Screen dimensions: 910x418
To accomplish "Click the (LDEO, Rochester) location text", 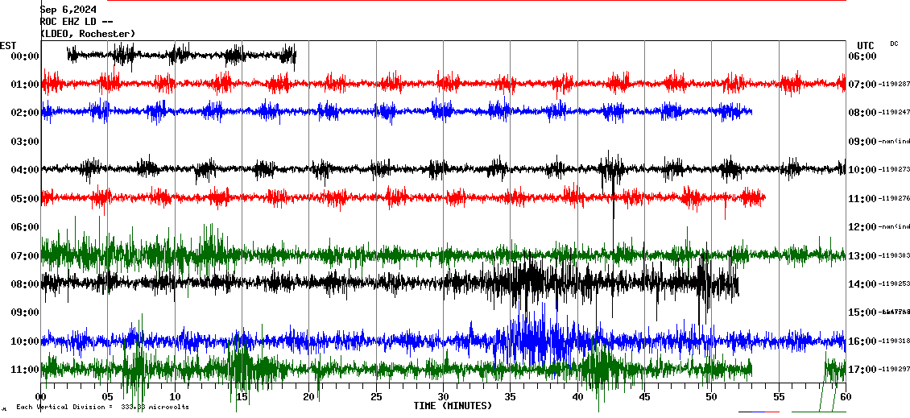I will pyautogui.click(x=88, y=34).
